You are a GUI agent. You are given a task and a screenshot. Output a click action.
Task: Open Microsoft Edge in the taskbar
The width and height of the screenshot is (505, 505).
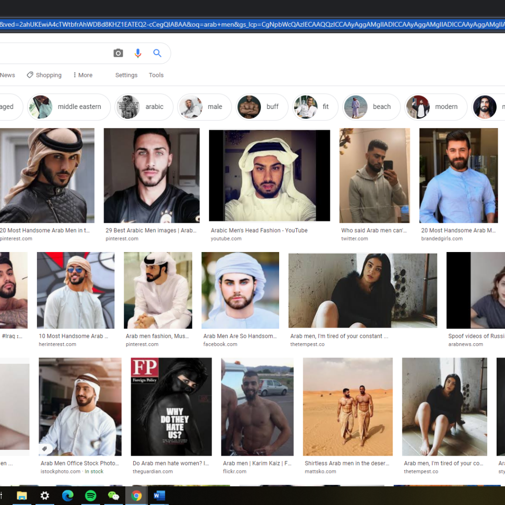[x=68, y=496]
